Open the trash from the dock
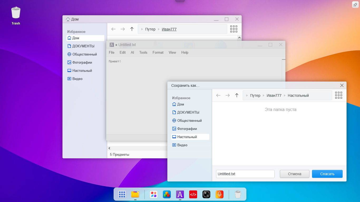Screen dimensions: 360x202 coord(238,194)
